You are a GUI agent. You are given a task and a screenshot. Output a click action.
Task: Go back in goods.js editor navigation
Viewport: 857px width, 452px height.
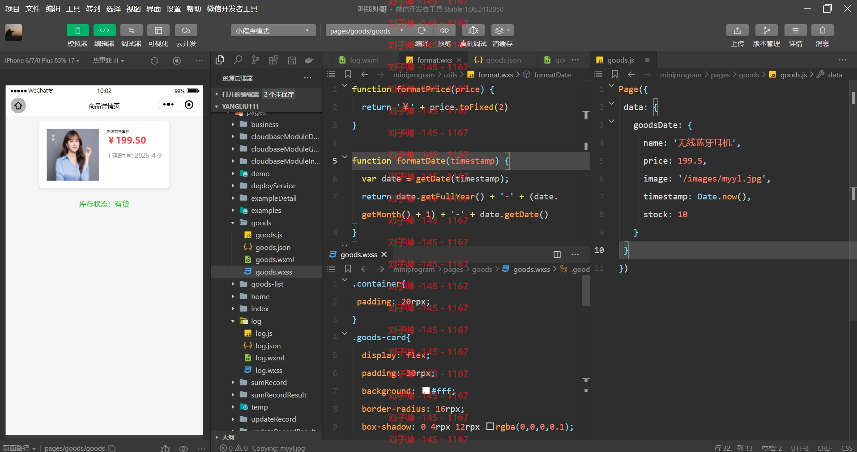(x=631, y=75)
